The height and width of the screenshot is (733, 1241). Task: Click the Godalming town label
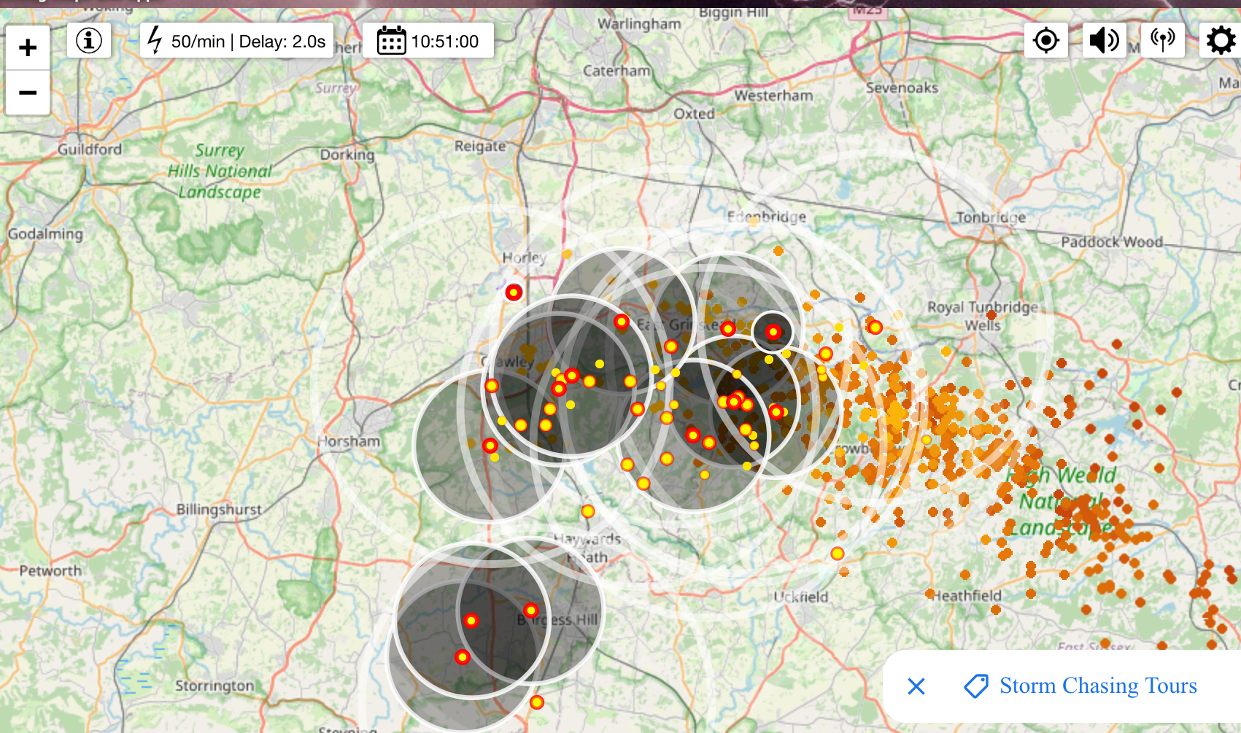[45, 234]
